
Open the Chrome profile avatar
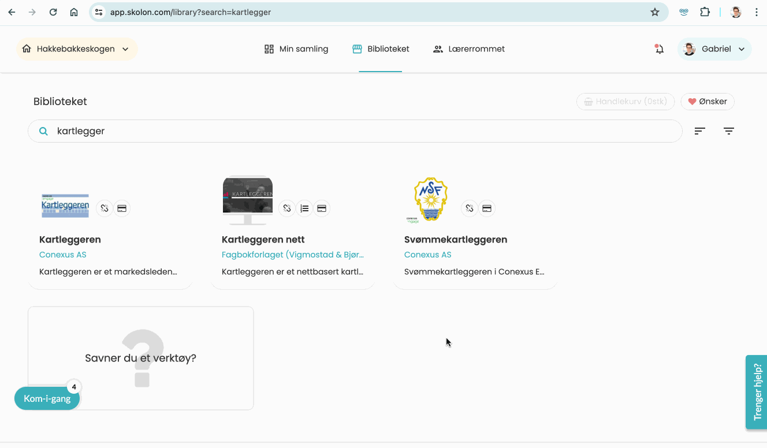[736, 12]
